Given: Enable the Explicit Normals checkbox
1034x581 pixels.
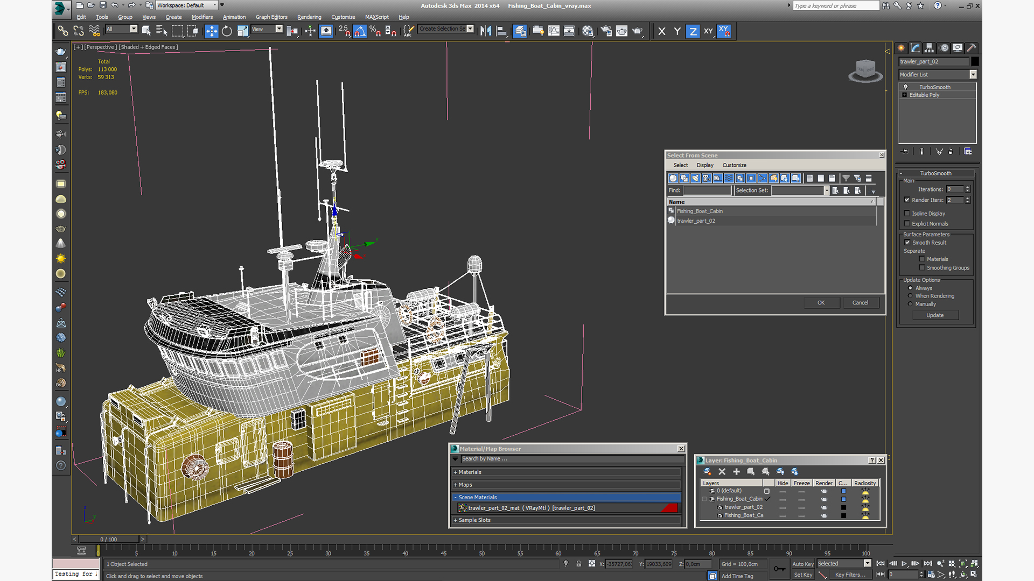Looking at the screenshot, I should pos(907,224).
